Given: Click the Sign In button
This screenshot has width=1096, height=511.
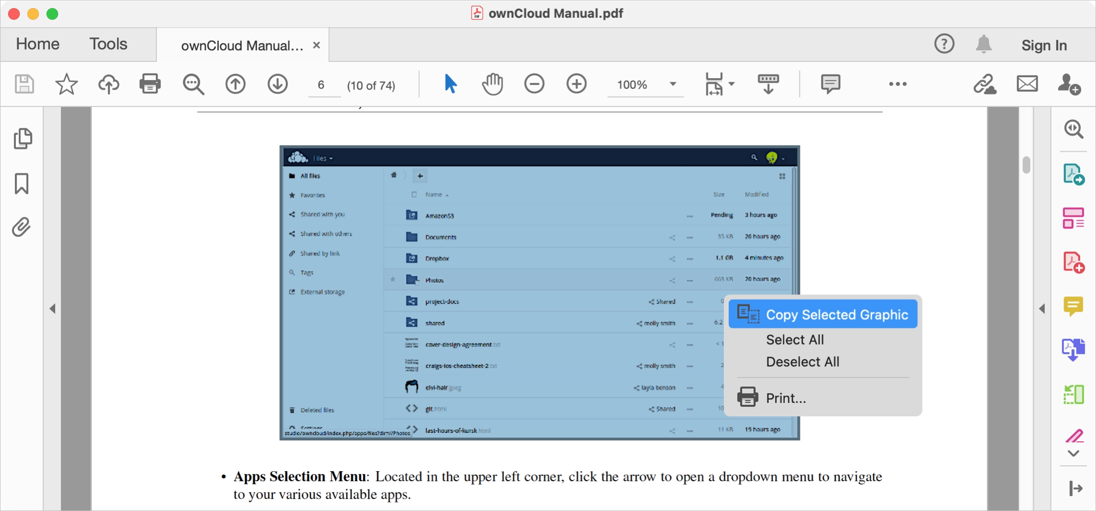Looking at the screenshot, I should coord(1044,45).
